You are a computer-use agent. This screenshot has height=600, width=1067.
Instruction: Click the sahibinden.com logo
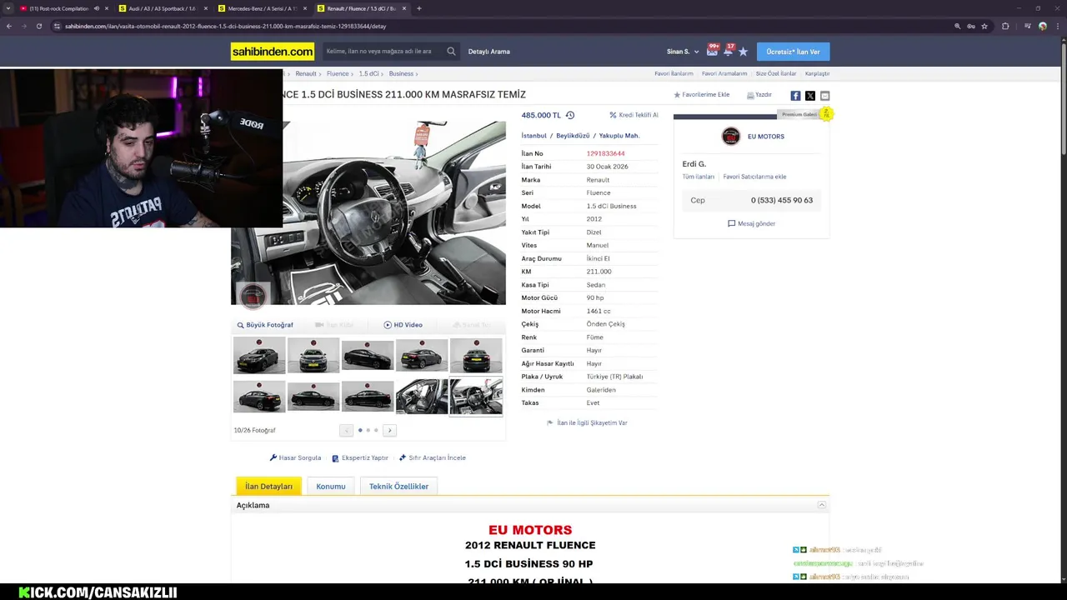[273, 52]
